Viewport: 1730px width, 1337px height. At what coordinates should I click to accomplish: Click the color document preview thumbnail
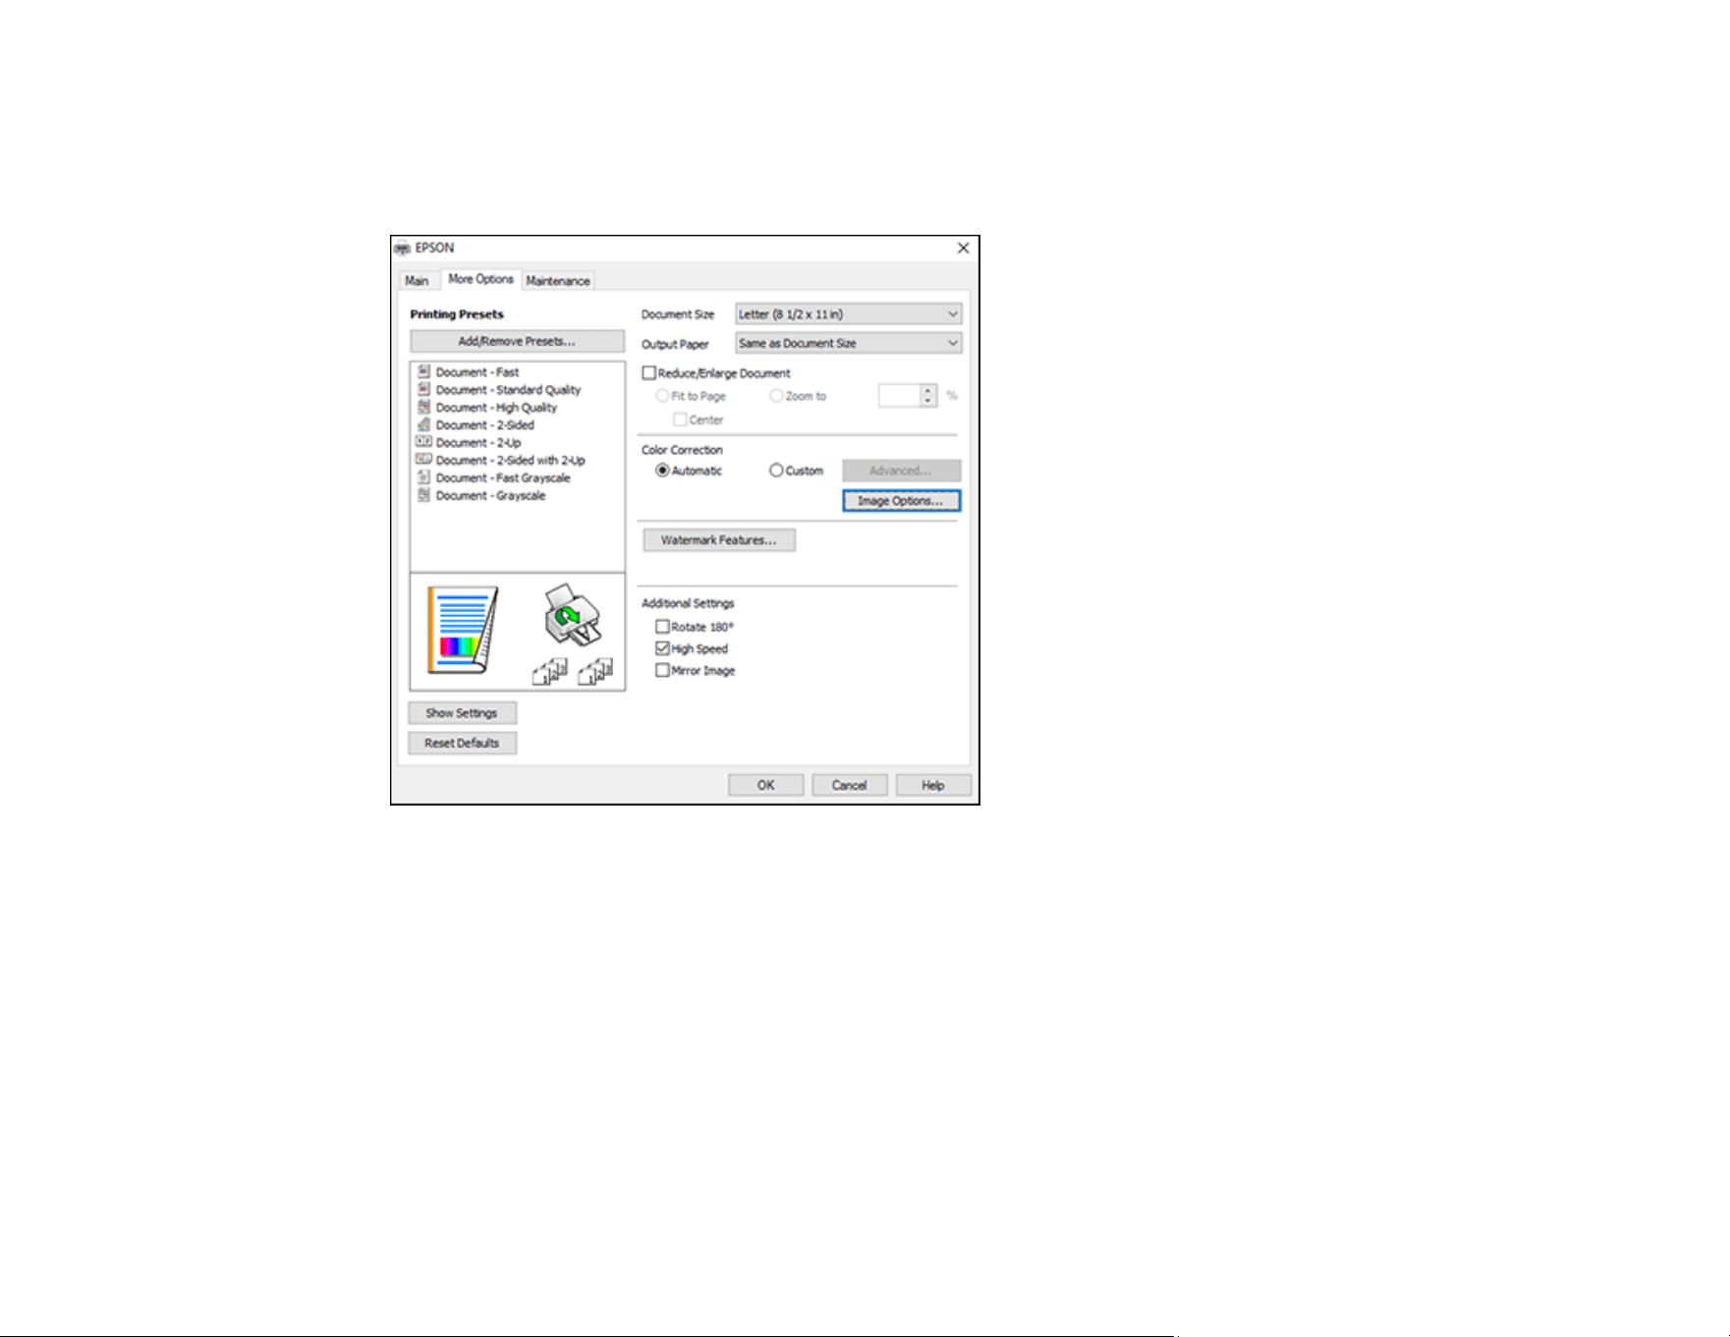(x=463, y=630)
